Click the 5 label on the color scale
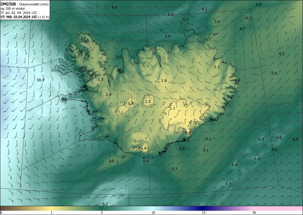 click(102, 213)
